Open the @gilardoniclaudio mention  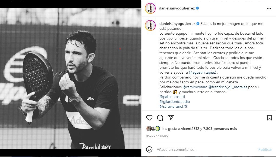pyautogui.click(x=175, y=102)
